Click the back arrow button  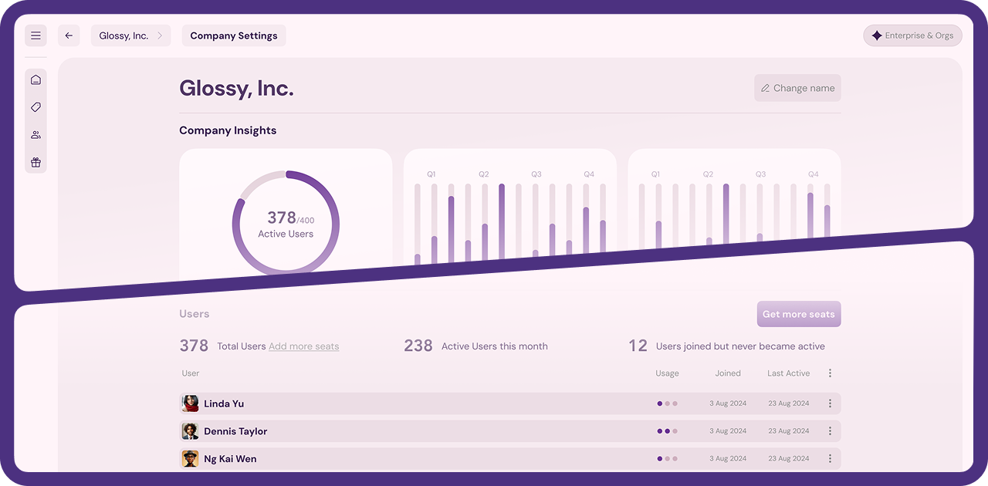(x=69, y=35)
